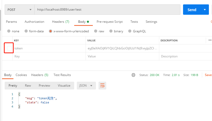Screen dimensions: 212x121
Task: Switch response view to Visualize
Action: pyautogui.click(x=64, y=86)
